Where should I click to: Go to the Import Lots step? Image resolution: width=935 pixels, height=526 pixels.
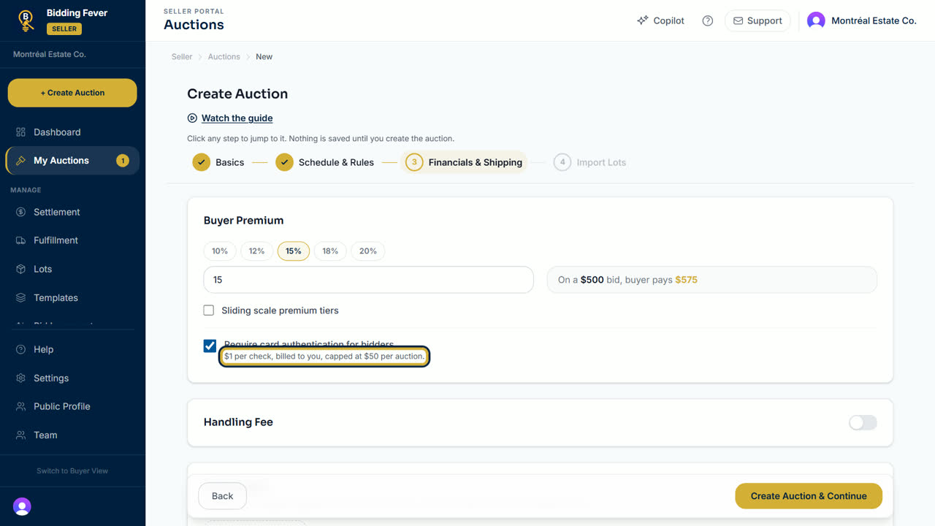[589, 162]
